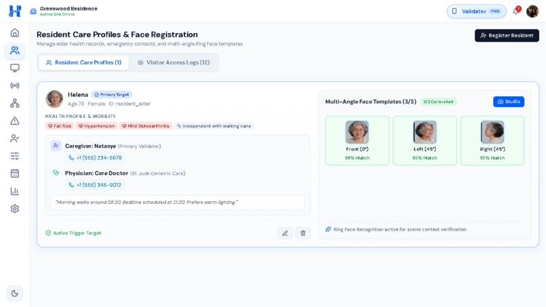Open the network hierarchy icon in sidebar

15,103
